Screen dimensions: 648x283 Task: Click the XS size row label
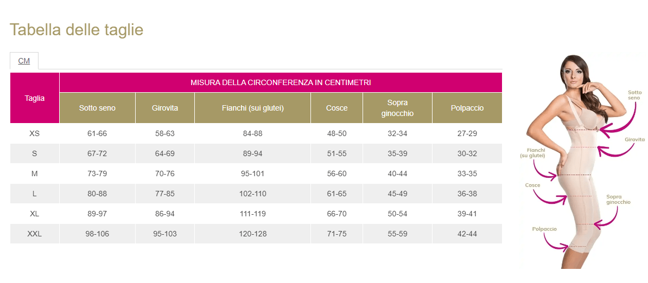pos(35,133)
